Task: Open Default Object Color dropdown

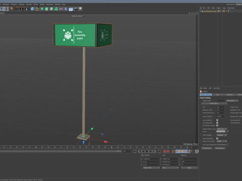Action: tap(222, 129)
